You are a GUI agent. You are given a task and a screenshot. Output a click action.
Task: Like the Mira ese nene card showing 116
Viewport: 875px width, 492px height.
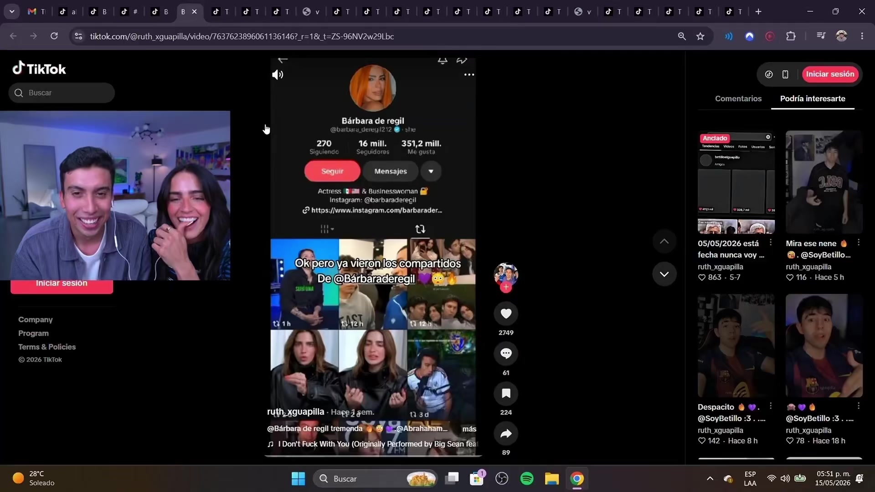[x=790, y=277]
